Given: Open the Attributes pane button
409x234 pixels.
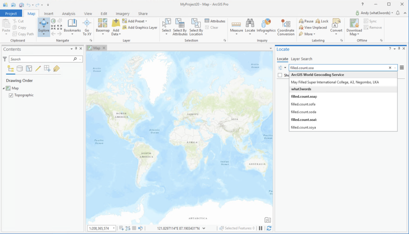Looking at the screenshot, I should [x=215, y=21].
